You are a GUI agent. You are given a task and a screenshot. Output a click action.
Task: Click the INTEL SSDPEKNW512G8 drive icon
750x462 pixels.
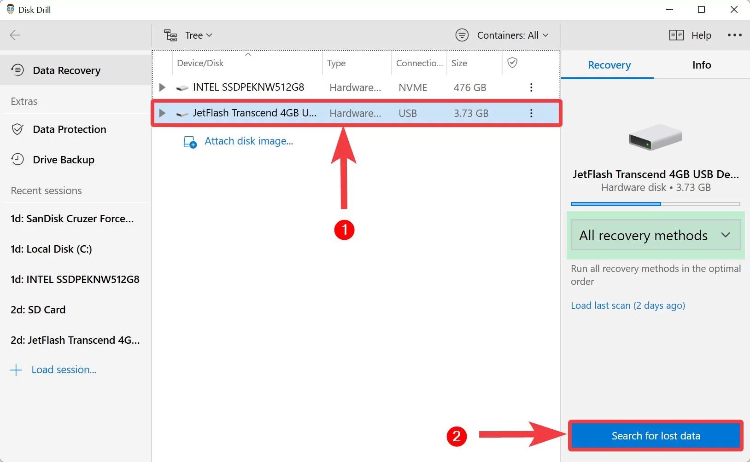tap(182, 87)
